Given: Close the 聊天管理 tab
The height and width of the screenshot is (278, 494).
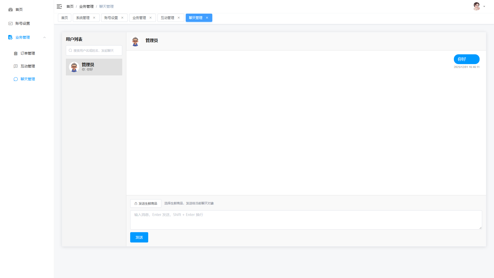Looking at the screenshot, I should [x=207, y=18].
